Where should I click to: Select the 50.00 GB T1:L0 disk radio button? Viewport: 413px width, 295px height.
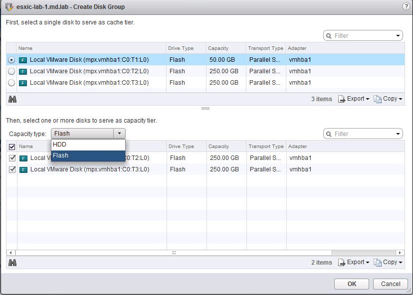tap(11, 60)
